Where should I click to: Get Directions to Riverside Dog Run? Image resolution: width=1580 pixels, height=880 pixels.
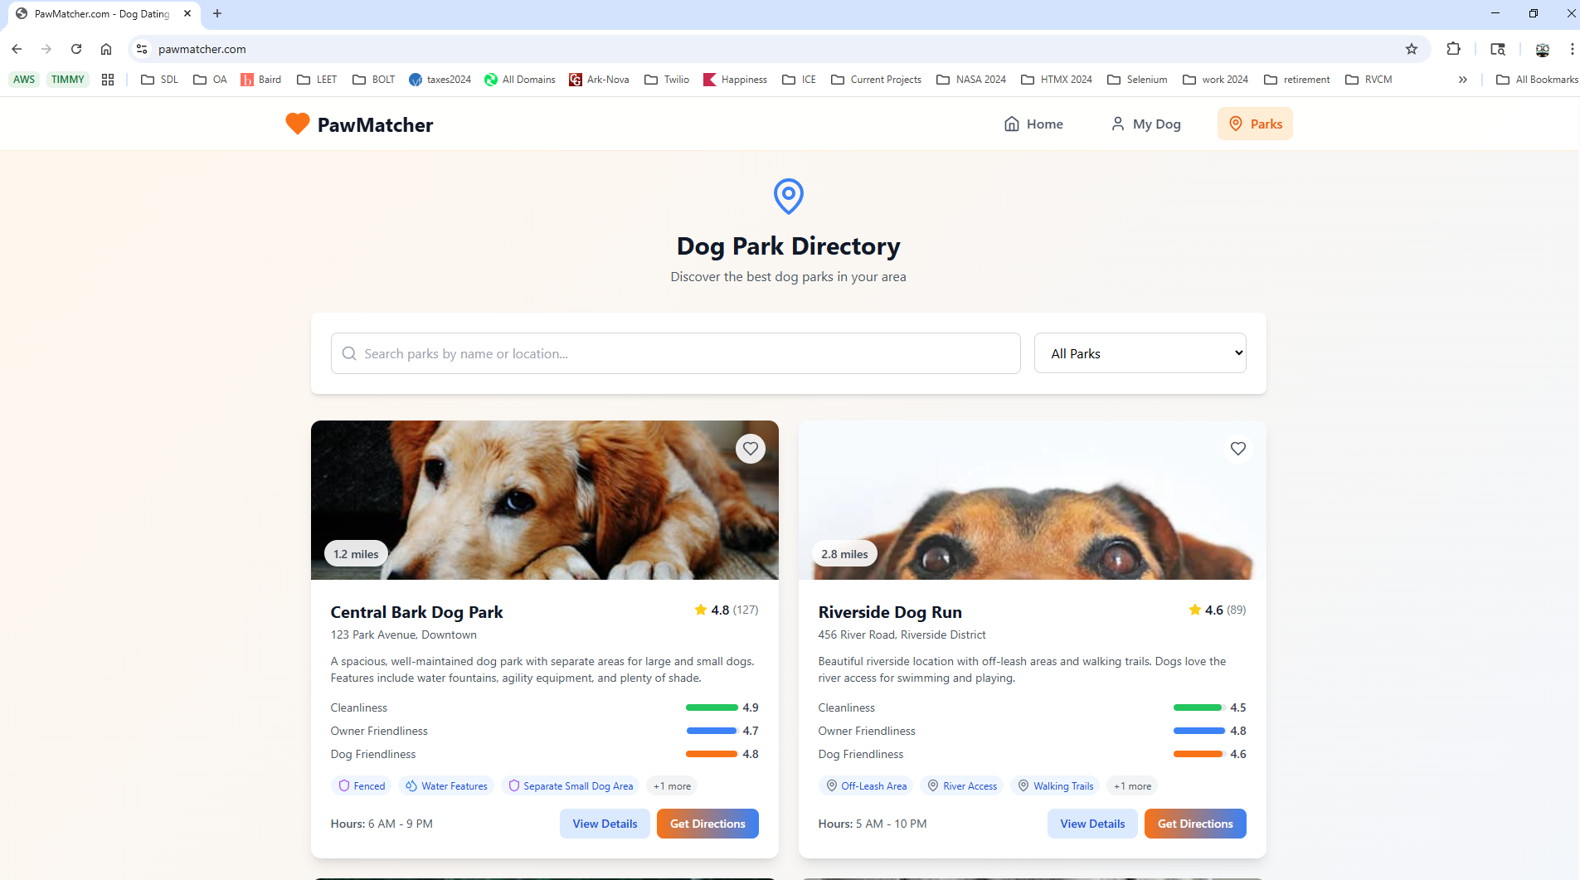coord(1195,824)
